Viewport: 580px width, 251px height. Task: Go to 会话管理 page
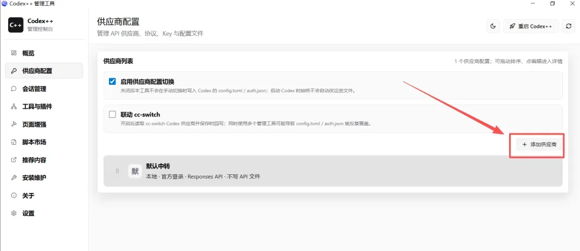tap(44, 88)
